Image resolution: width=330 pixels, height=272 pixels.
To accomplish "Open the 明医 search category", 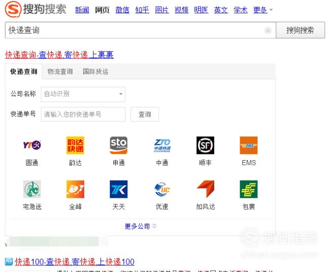I will pyautogui.click(x=201, y=10).
